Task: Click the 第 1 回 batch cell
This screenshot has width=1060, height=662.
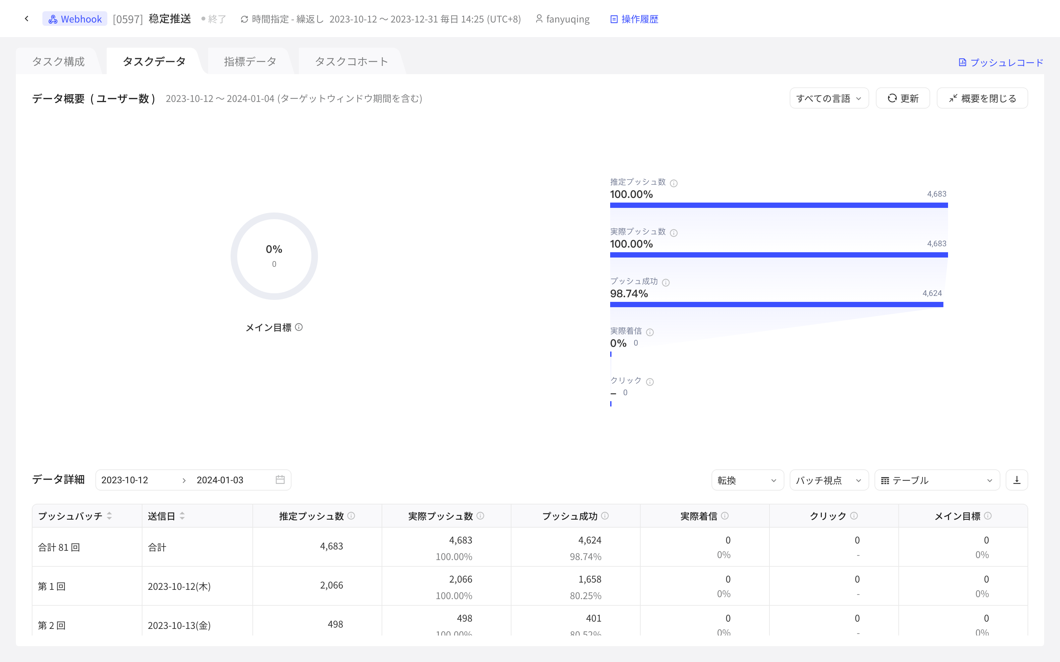Action: [x=87, y=586]
